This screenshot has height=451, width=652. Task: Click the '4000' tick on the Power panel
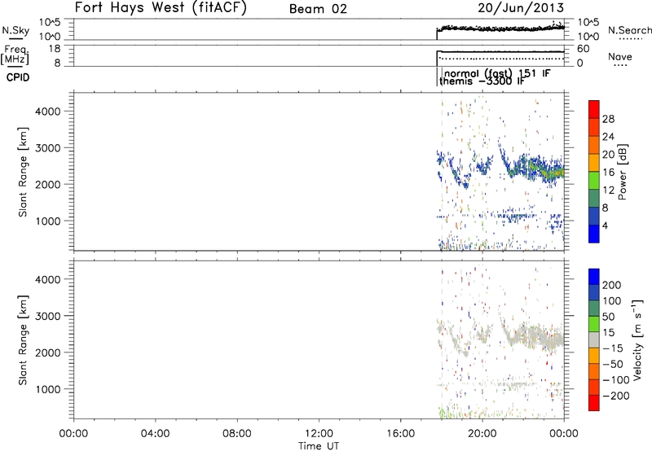(48, 112)
